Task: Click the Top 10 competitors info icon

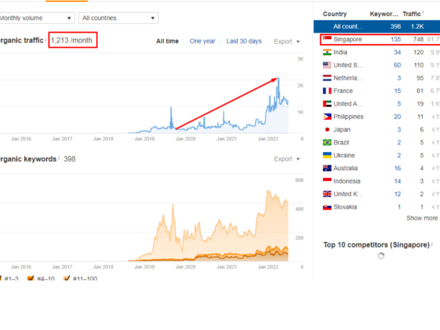Action: pyautogui.click(x=432, y=244)
